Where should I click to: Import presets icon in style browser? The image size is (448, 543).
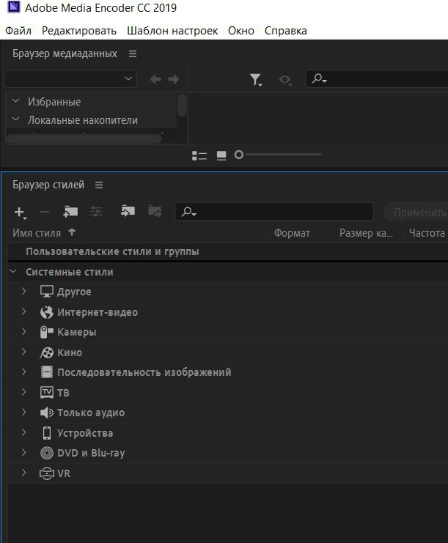(x=128, y=210)
